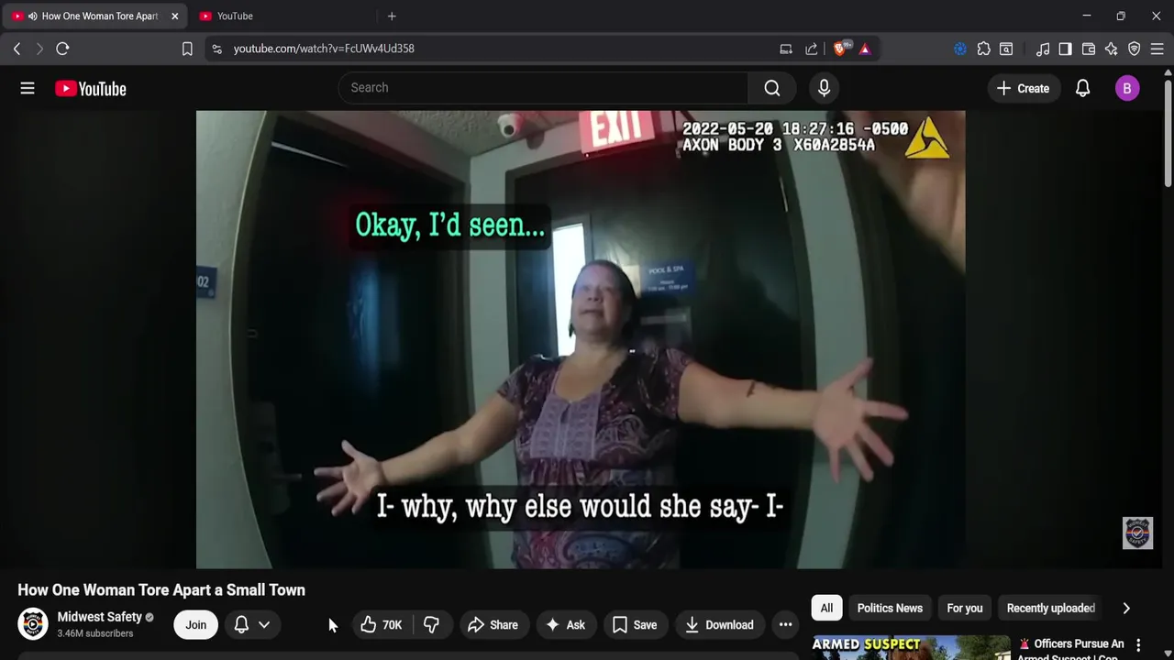This screenshot has width=1174, height=660.
Task: Select the Recently uploaded chip
Action: click(x=1051, y=608)
